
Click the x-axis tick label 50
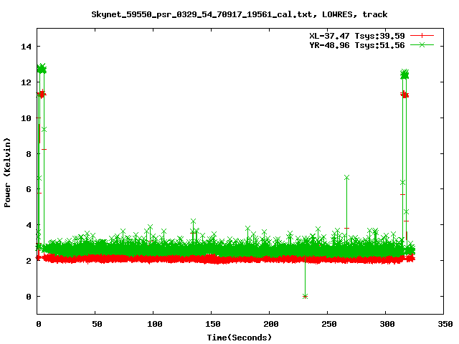(97, 324)
